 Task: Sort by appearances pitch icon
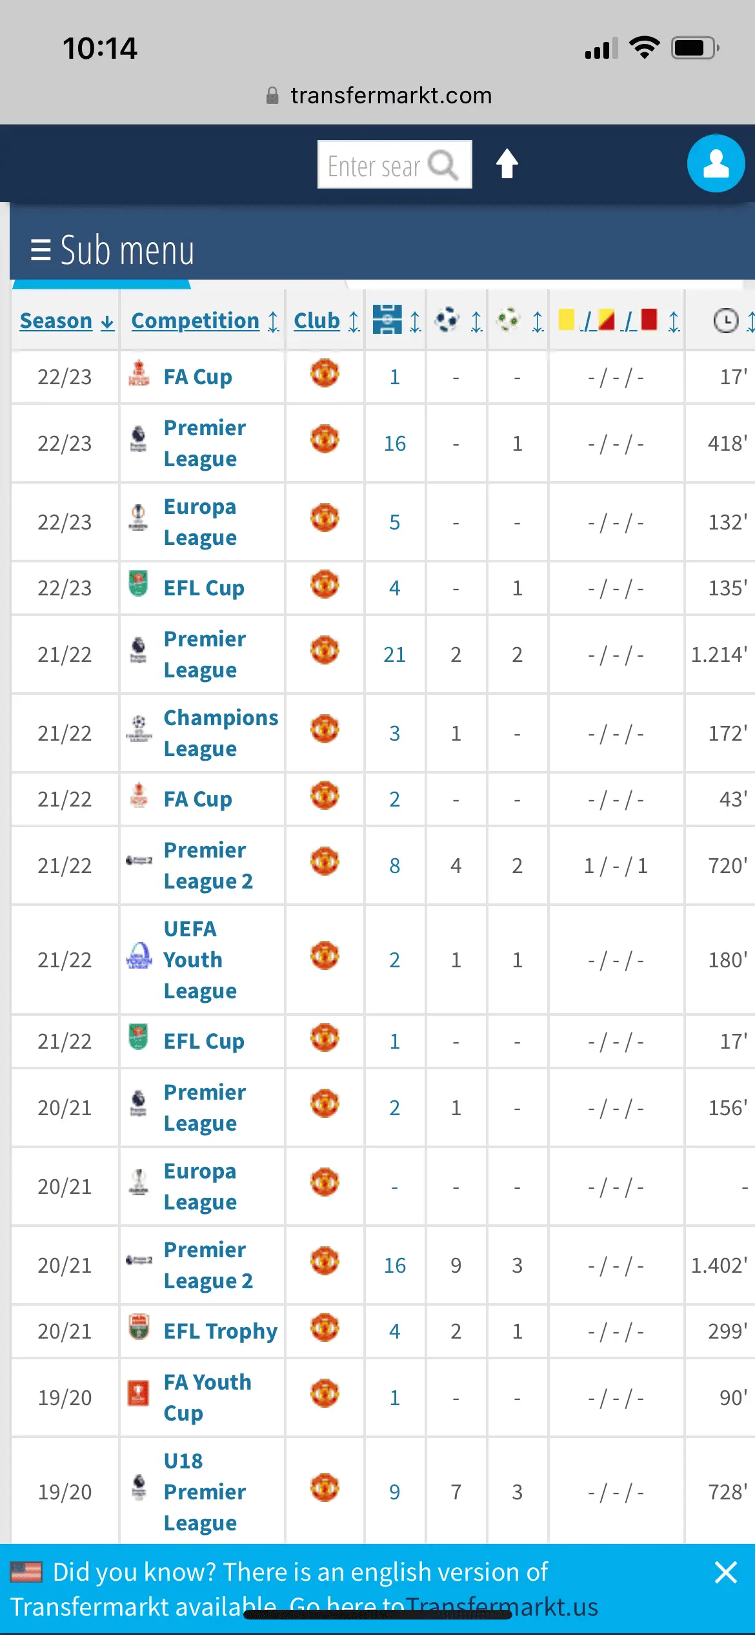pyautogui.click(x=387, y=320)
